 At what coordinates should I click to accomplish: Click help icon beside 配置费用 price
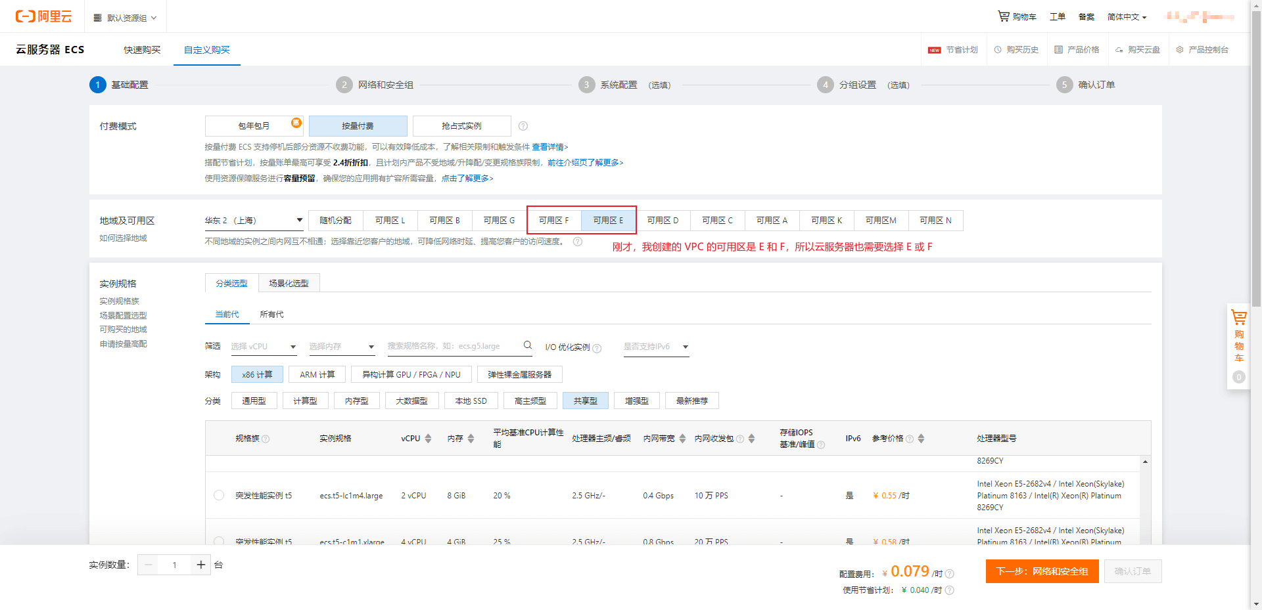point(949,574)
